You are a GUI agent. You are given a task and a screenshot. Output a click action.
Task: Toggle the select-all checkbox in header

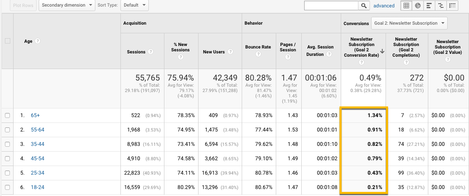pos(7,41)
